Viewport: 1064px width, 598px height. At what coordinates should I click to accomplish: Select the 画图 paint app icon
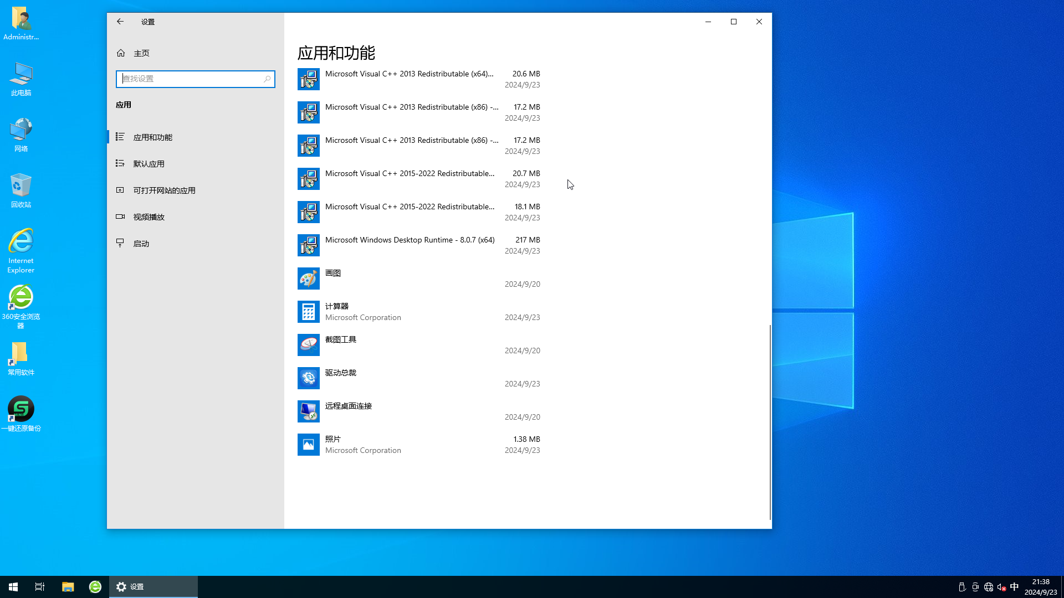(309, 279)
